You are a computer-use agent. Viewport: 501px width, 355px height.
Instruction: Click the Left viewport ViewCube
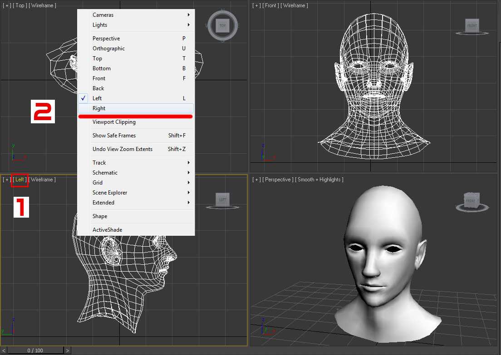(222, 199)
